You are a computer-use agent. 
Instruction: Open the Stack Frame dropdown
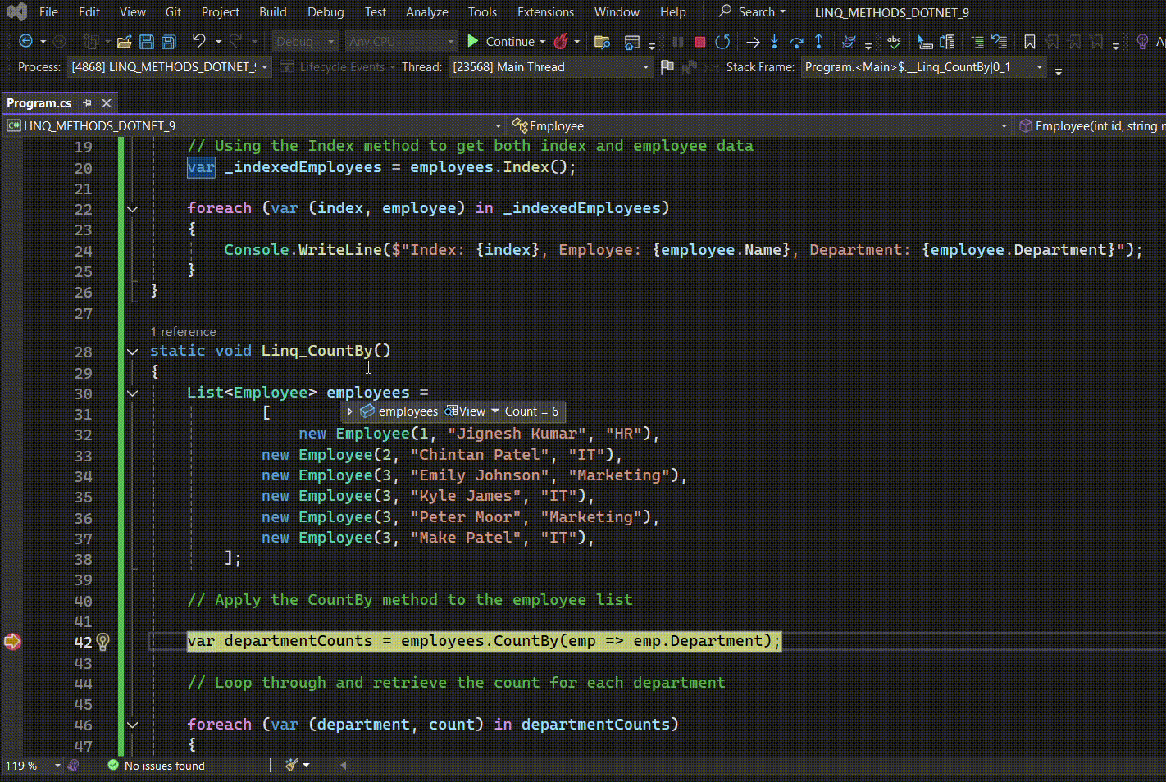1038,67
